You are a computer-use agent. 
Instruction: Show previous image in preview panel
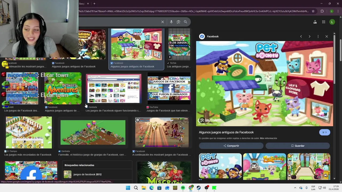coord(301,37)
